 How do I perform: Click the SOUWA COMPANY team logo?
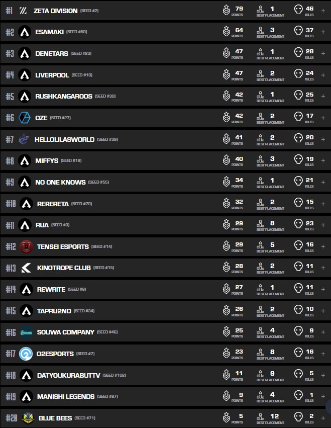pos(26,332)
